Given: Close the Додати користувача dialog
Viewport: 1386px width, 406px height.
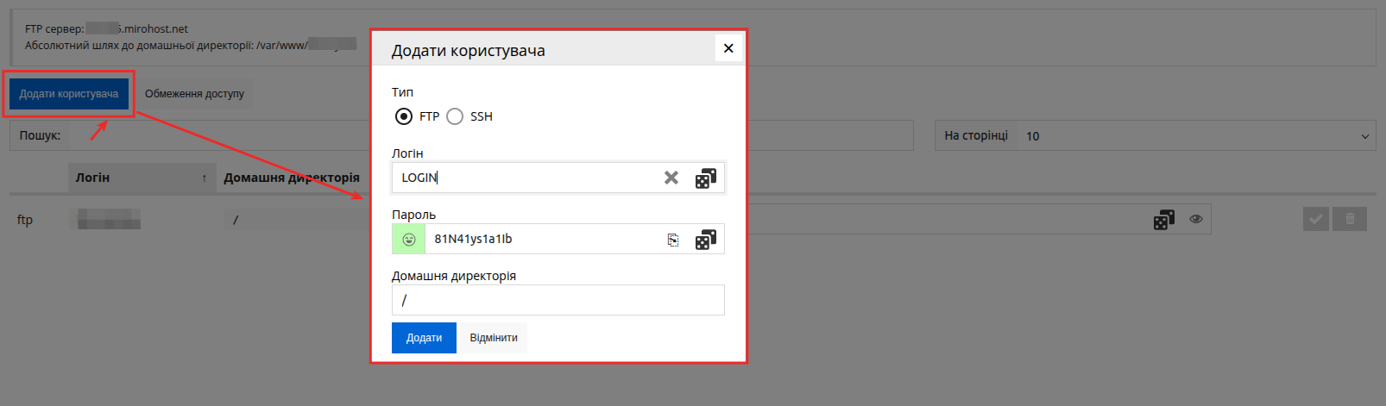Looking at the screenshot, I should click(x=728, y=48).
